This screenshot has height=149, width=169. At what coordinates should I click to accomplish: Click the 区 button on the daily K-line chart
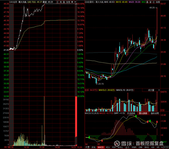click(154, 2)
